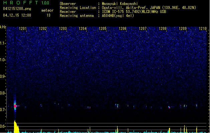
Task: Click the meteor echo just before 1206
Action: pos(118,106)
